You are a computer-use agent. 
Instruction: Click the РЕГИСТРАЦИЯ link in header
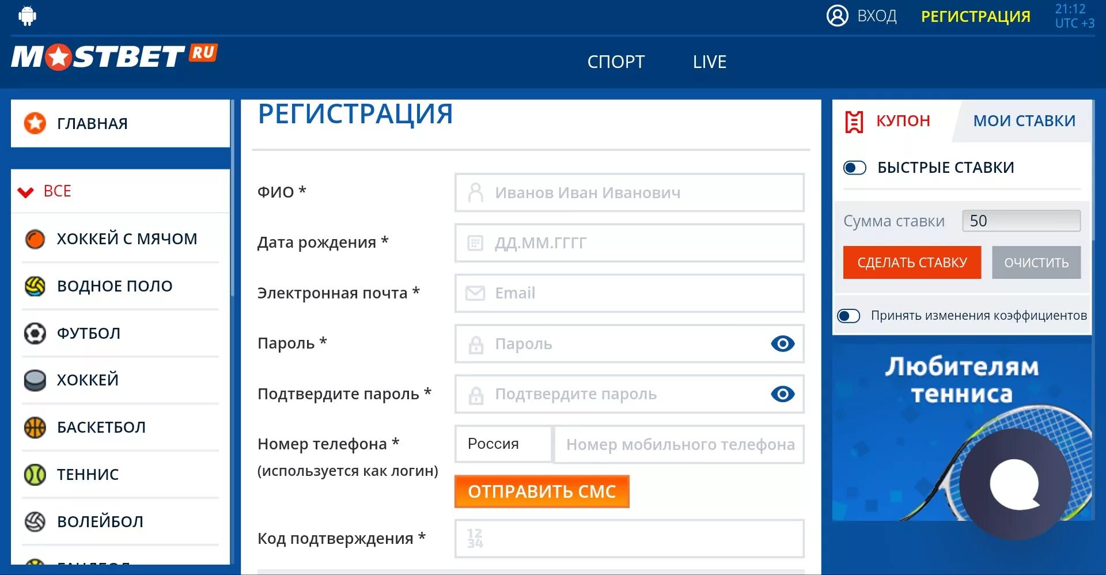(975, 16)
